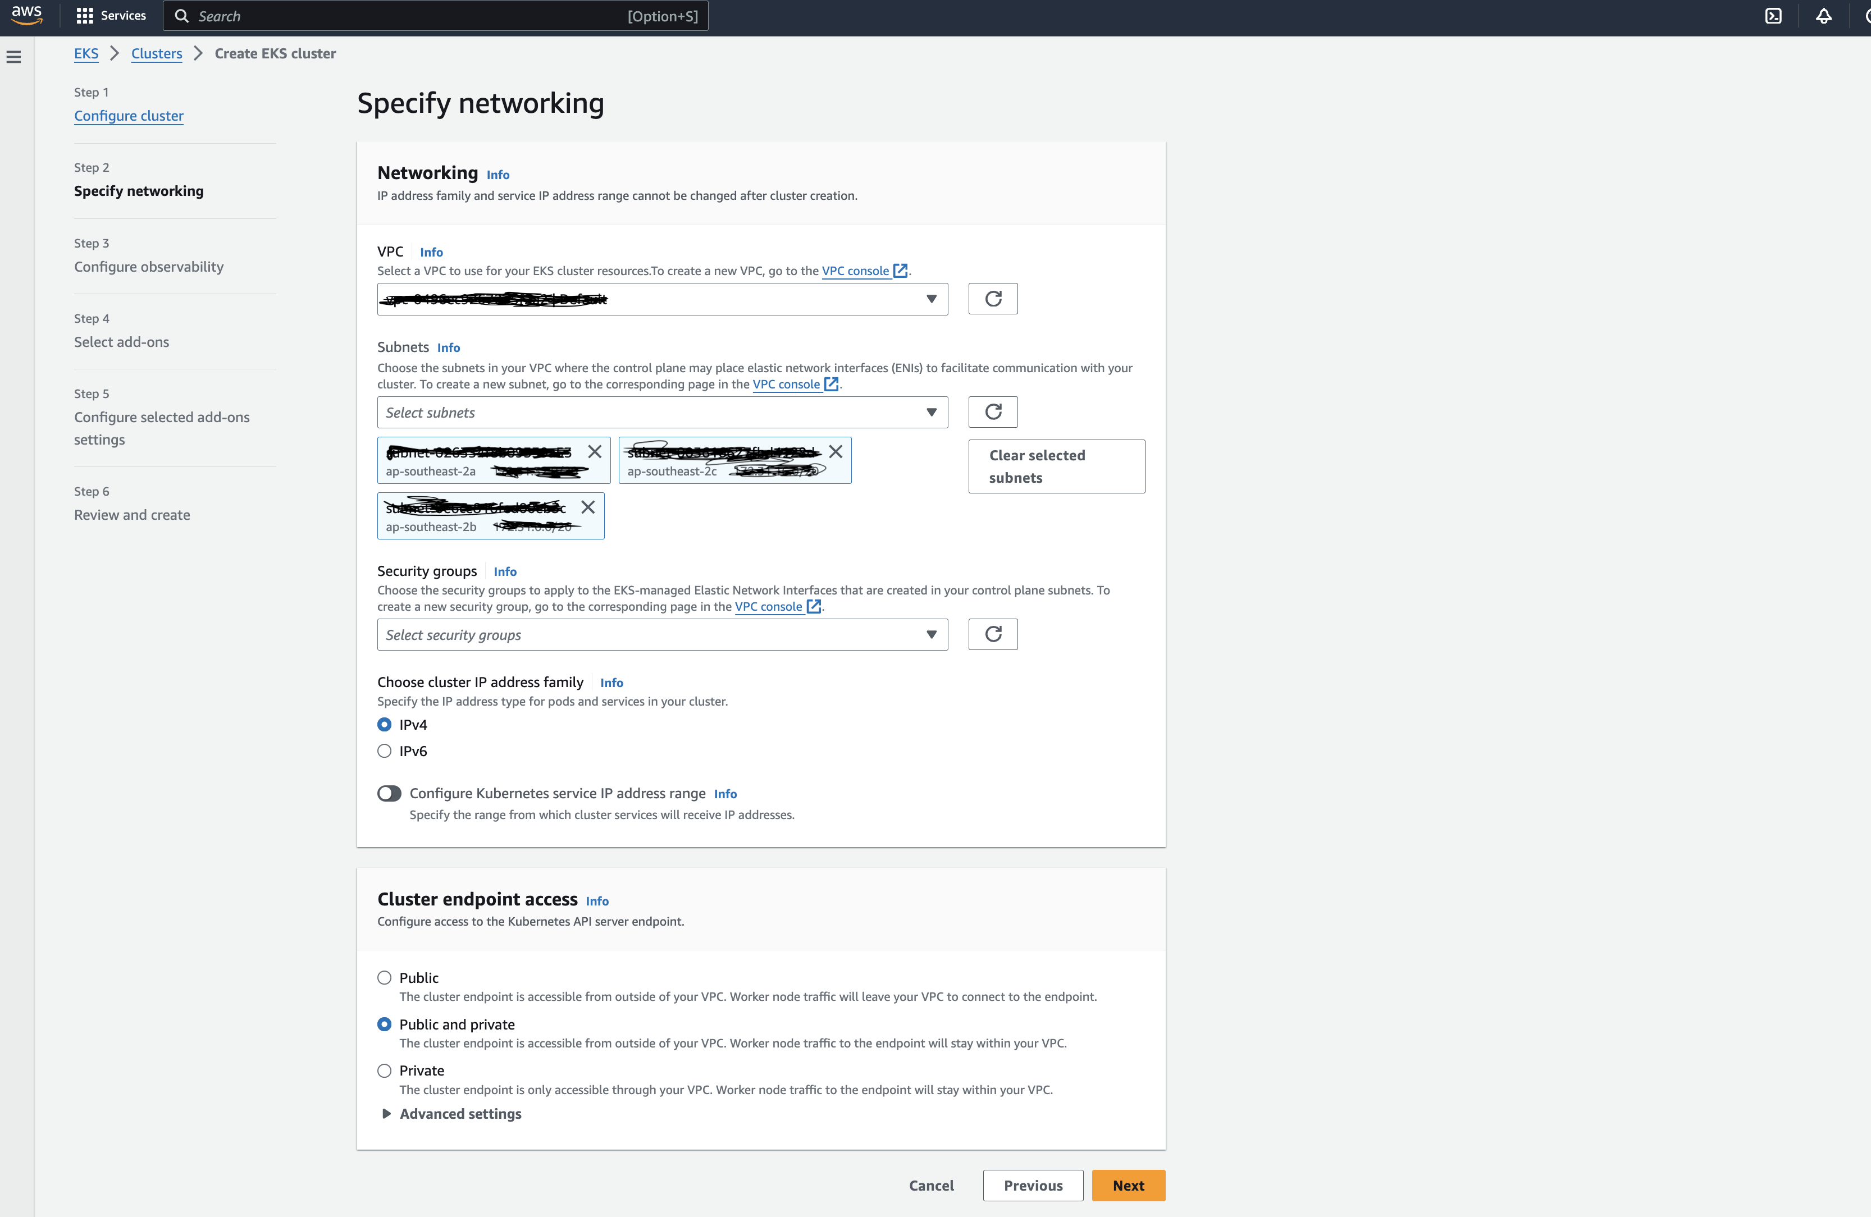Choose Private cluster endpoint access
This screenshot has height=1217, width=1871.
[x=385, y=1070]
